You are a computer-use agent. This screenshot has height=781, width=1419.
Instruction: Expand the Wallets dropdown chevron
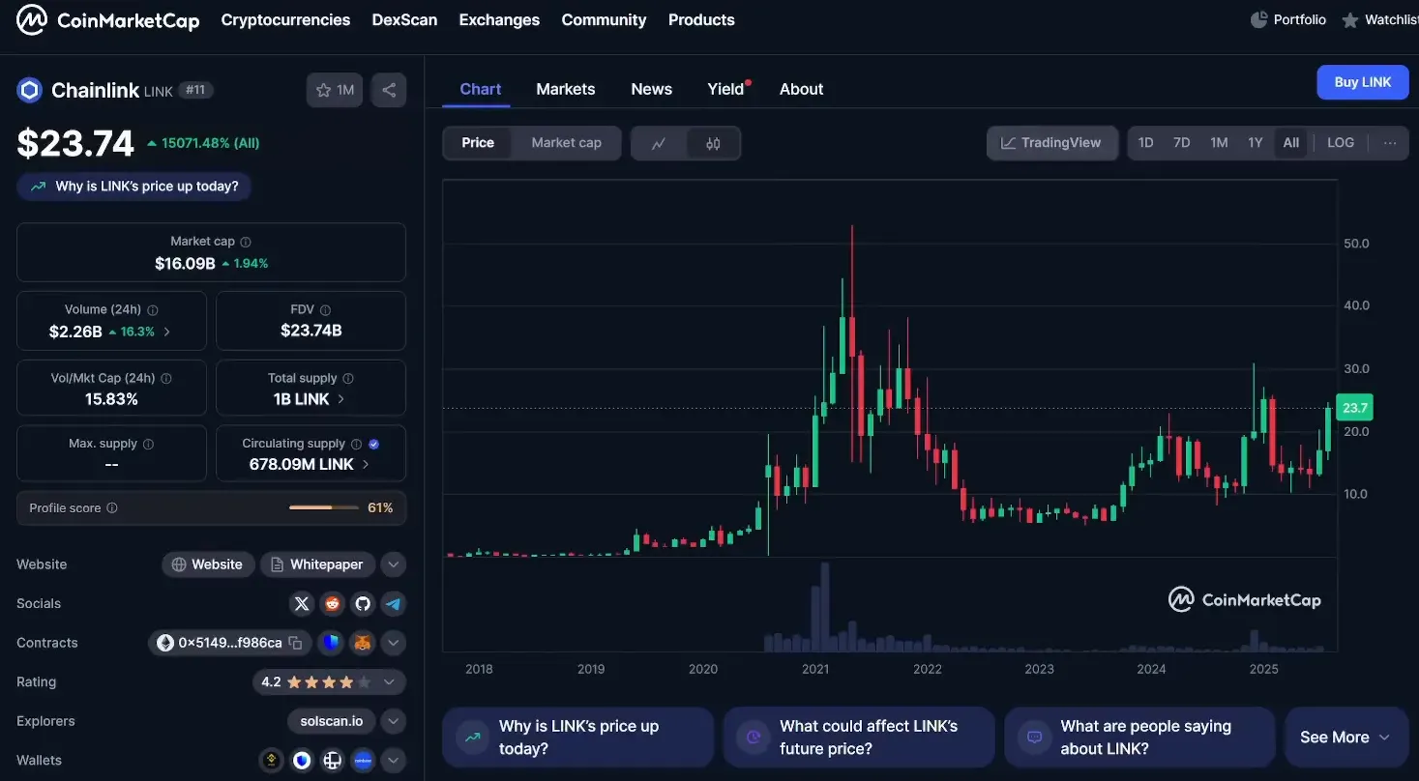click(x=393, y=761)
